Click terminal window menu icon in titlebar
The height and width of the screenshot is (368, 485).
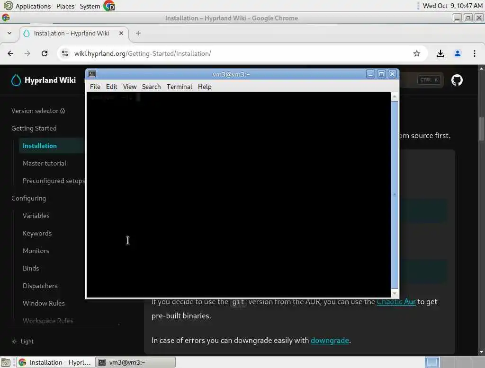(92, 74)
